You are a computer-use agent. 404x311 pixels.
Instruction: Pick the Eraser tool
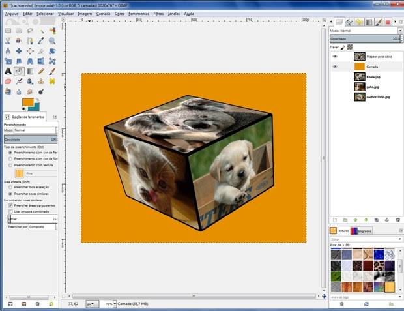(8, 81)
